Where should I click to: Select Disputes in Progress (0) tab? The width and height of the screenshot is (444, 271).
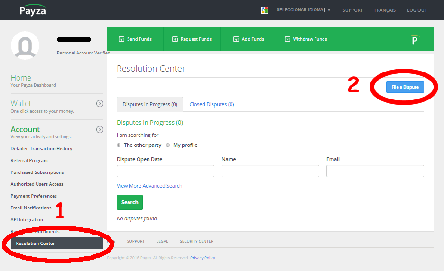tap(150, 104)
